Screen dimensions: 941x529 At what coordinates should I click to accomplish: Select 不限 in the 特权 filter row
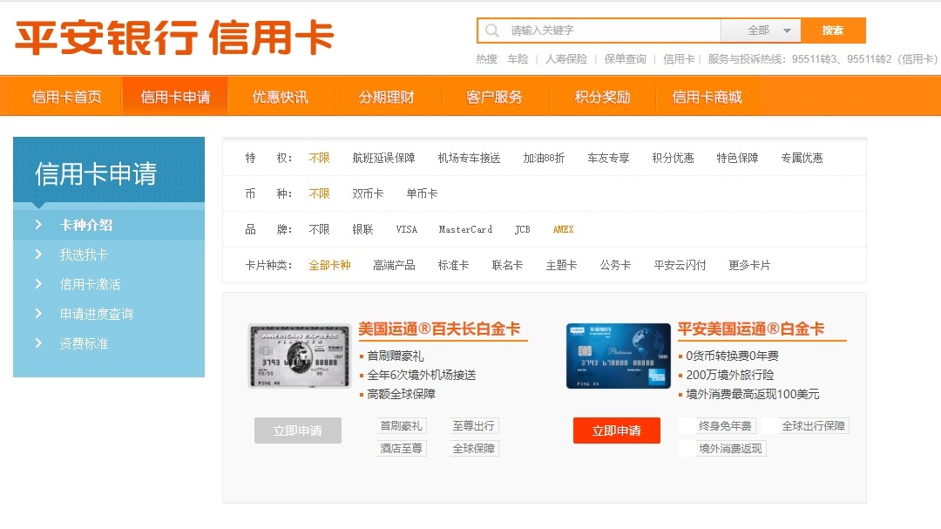pos(319,158)
